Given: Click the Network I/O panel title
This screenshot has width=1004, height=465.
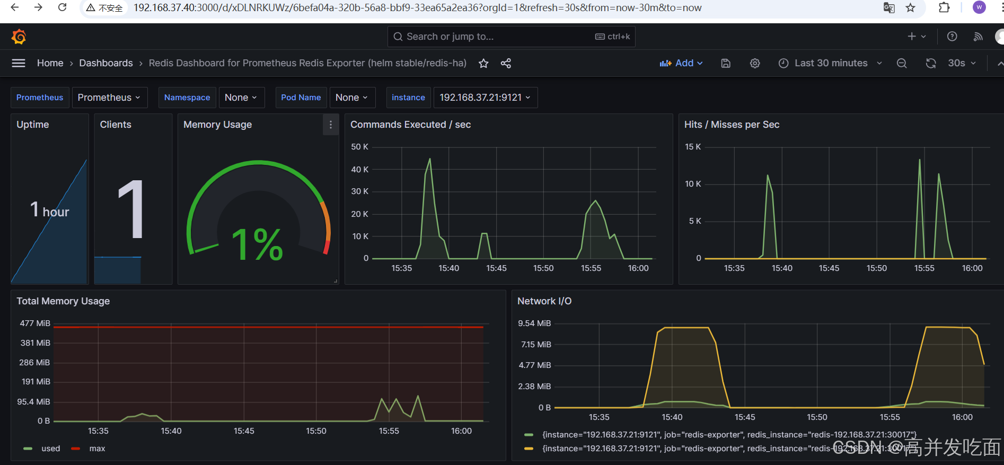Looking at the screenshot, I should [544, 301].
